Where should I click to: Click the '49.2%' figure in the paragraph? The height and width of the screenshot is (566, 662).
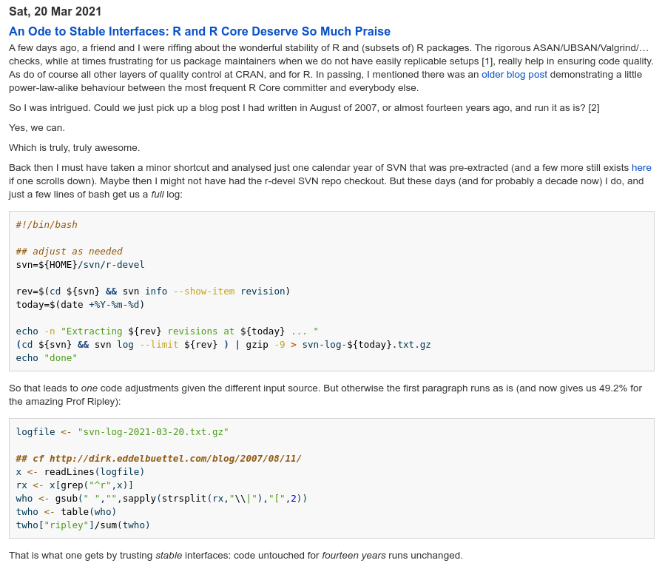coord(613,388)
